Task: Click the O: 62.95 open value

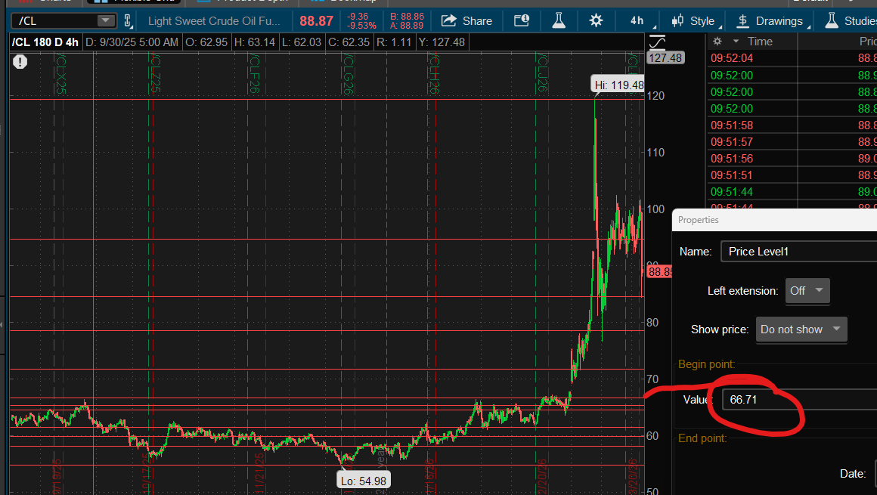Action: tap(206, 42)
